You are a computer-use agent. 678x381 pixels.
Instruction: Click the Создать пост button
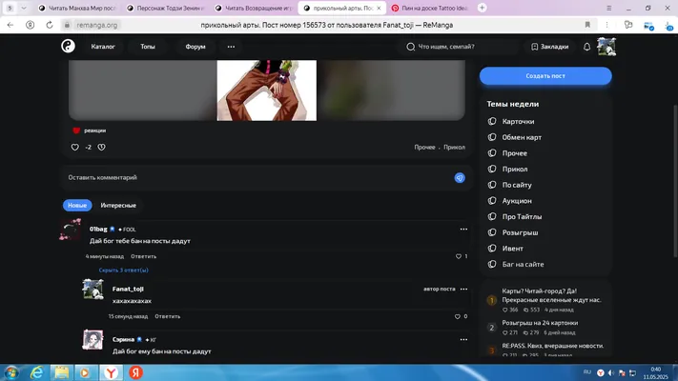tap(545, 75)
